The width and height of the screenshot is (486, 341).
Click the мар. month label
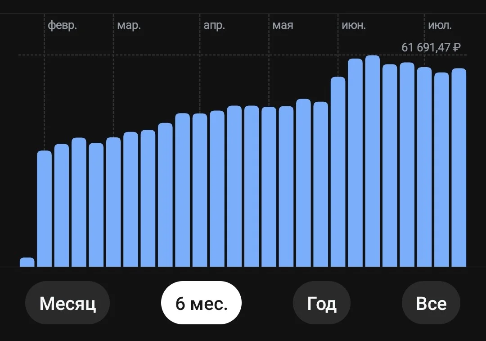coord(129,25)
